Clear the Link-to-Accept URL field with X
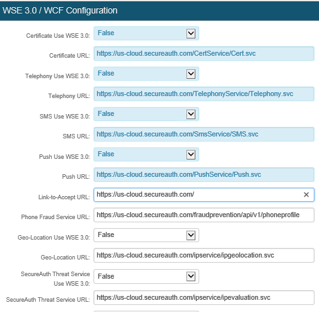This screenshot has width=319, height=312. pos(306,195)
